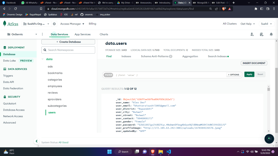The width and height of the screenshot is (278, 156).
Task: Open the browser tab search dropdown
Action: pos(249,3)
